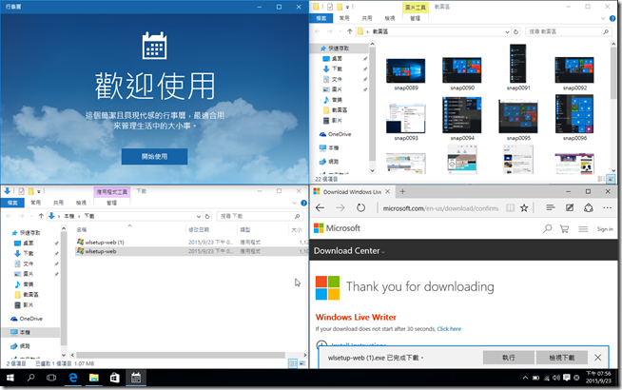Open Edge Web Note pen icon

pos(570,207)
